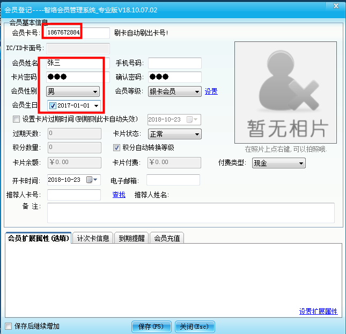The image size is (346, 334).
Task: Expand the member birthday date picker arrow
Action: pos(96,105)
